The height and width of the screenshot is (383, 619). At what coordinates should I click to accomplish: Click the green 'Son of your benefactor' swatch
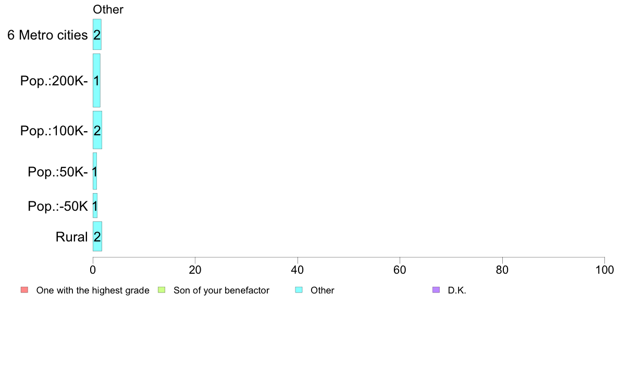(x=162, y=290)
